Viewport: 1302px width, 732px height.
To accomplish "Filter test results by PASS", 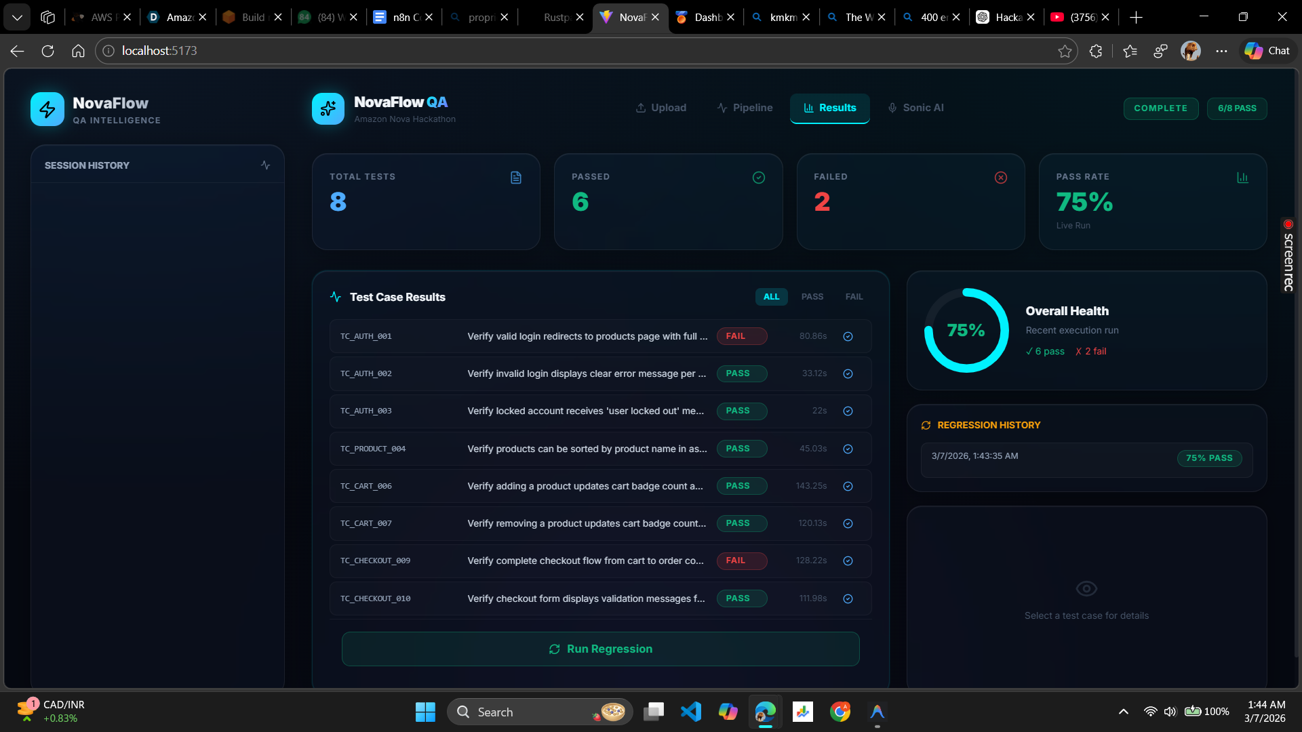I will pyautogui.click(x=812, y=297).
